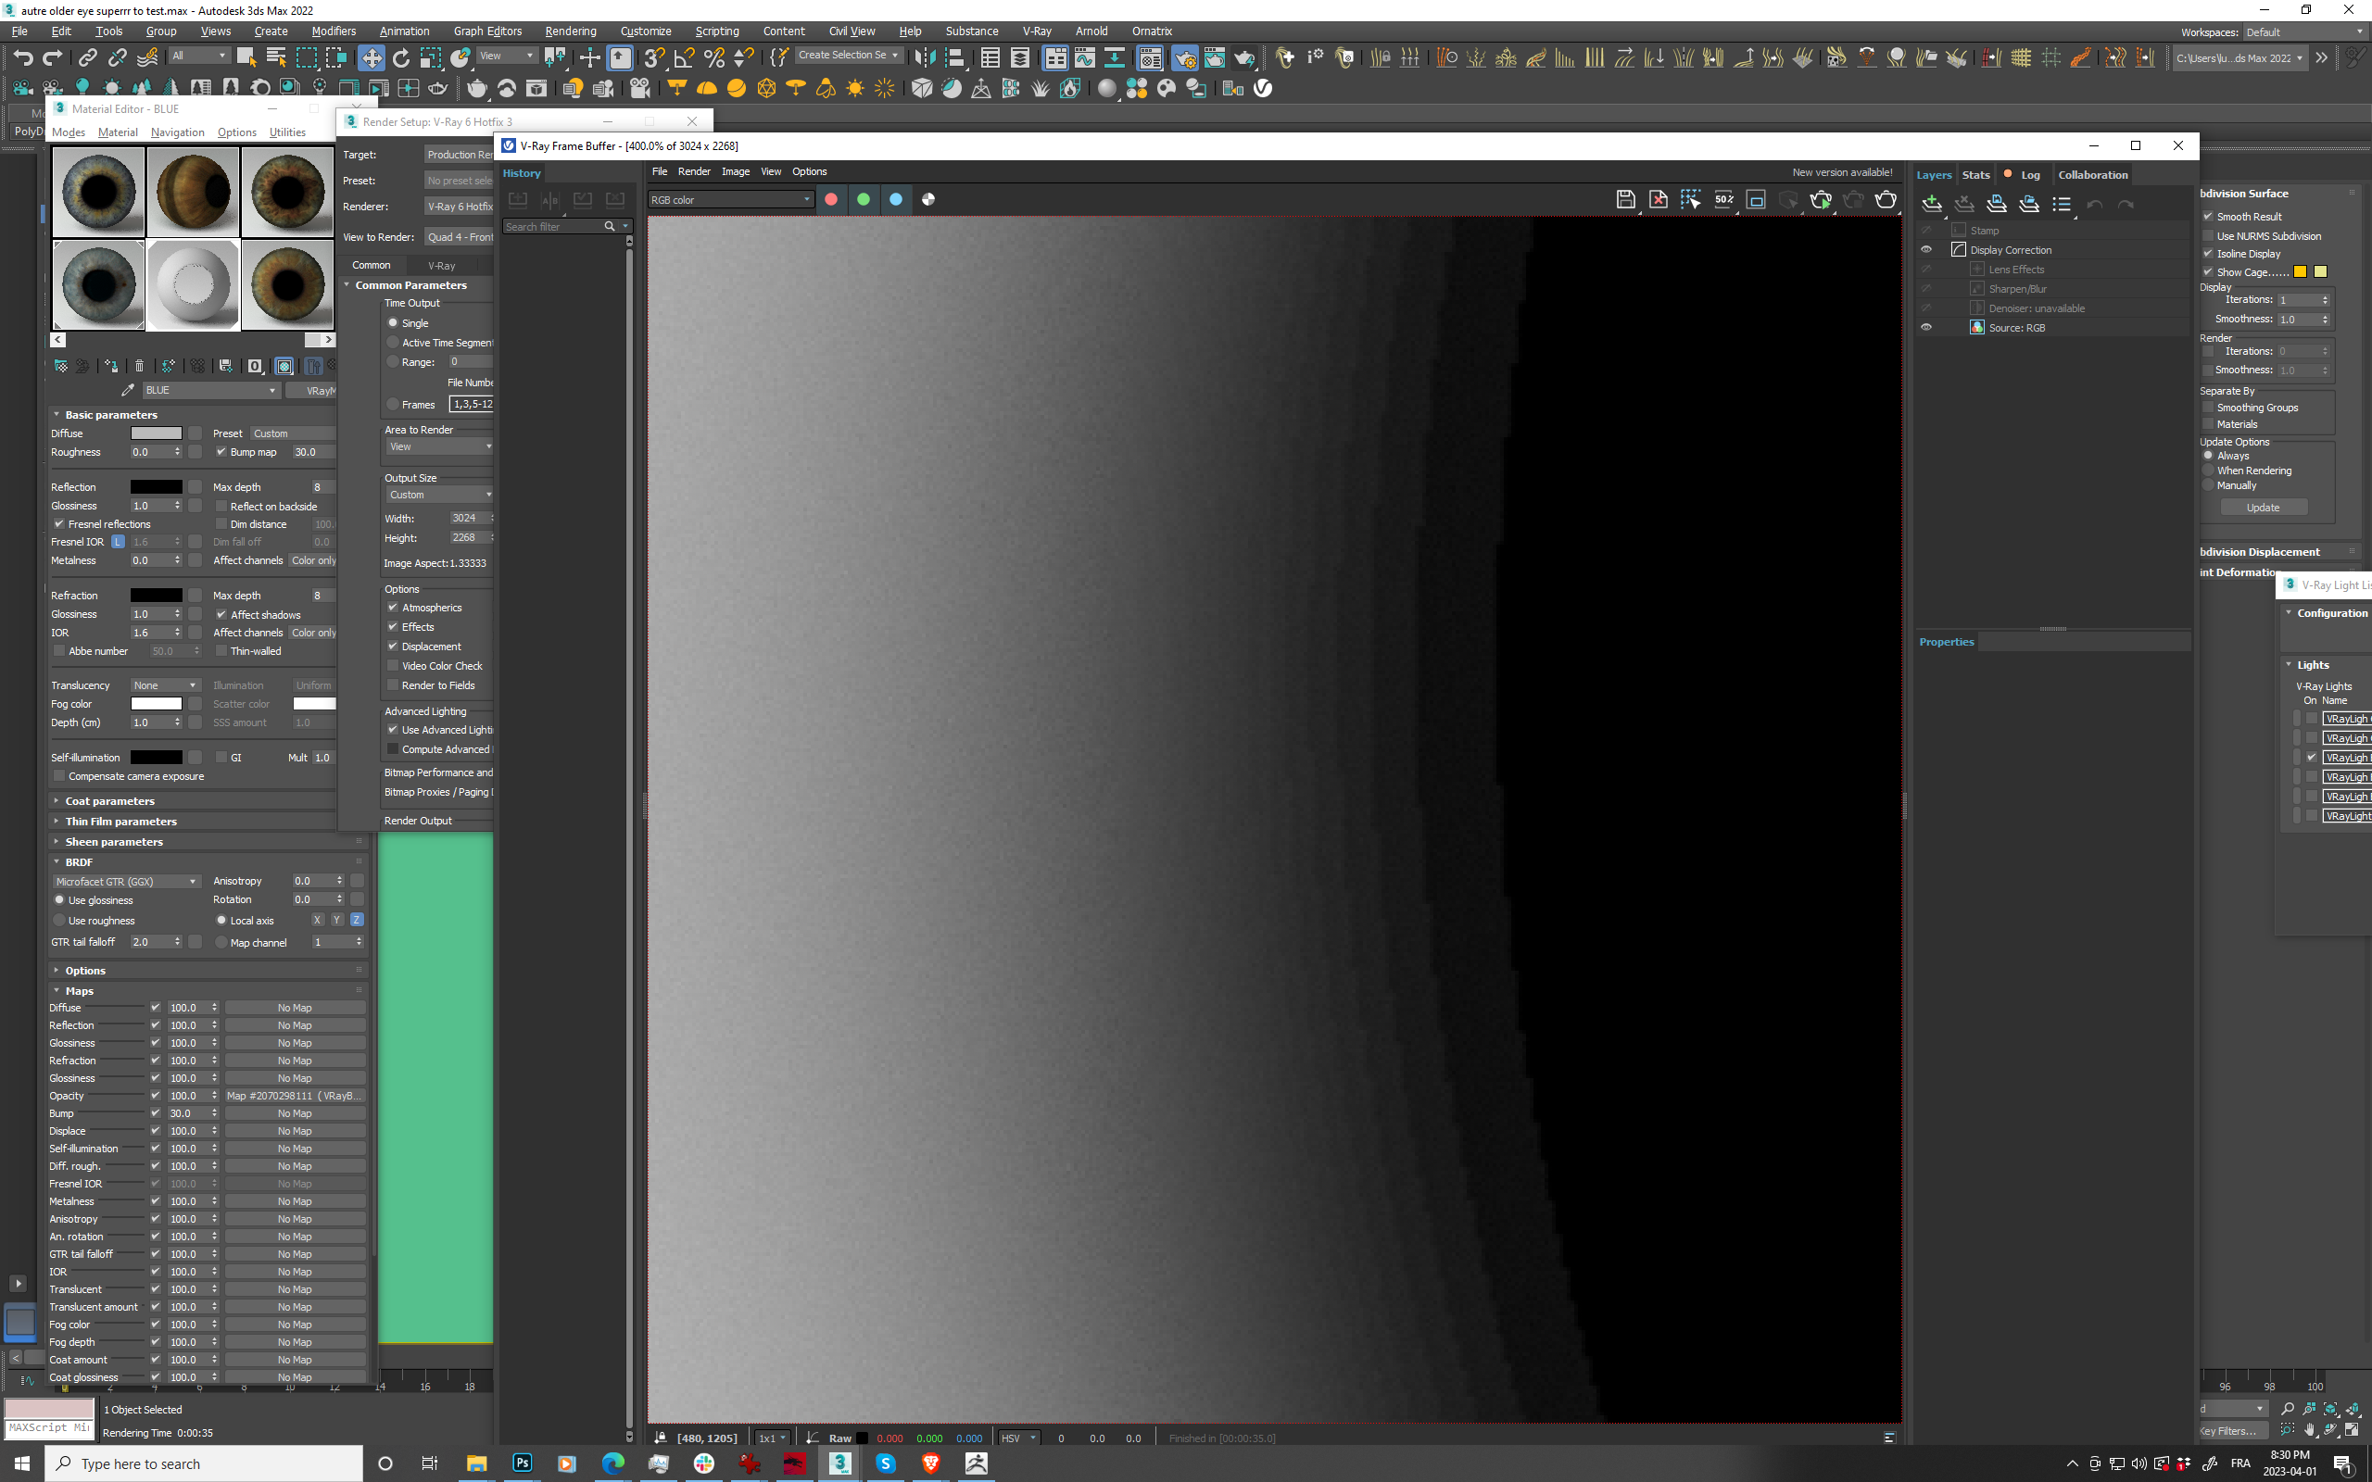2372x1482 pixels.
Task: Click the Create Layer plus icon
Action: point(1931,204)
